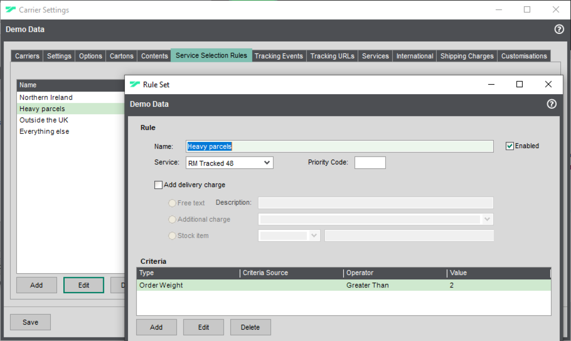Viewport: 571px width, 341px height.
Task: Switch to the Tracking URLs tab
Action: tap(332, 56)
